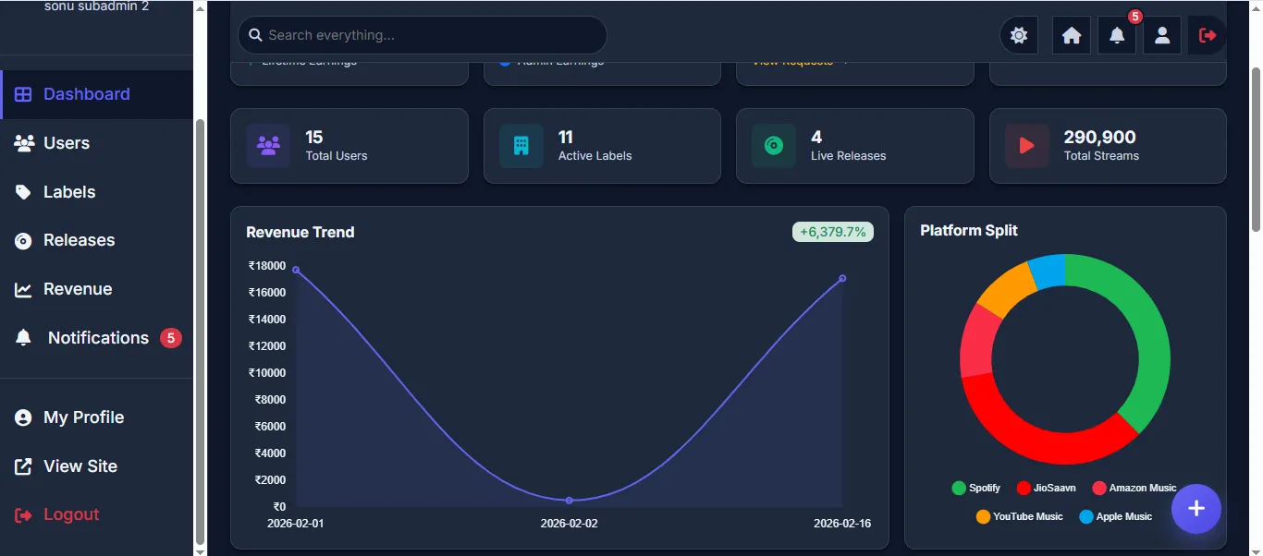Click the Users group icon in sidebar
The image size is (1263, 556).
(x=25, y=143)
